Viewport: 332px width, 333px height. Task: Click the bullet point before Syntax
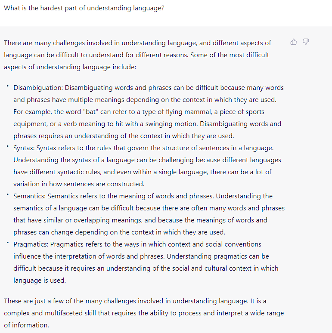coord(7,146)
